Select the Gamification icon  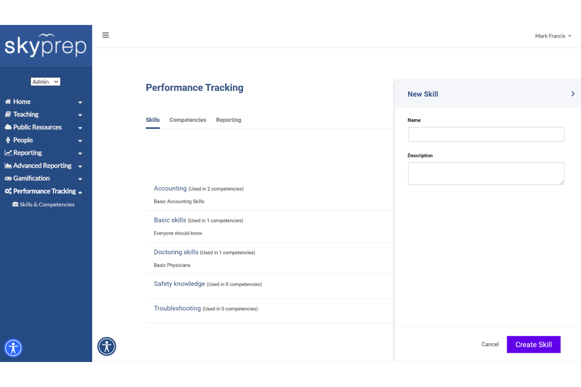pos(8,178)
